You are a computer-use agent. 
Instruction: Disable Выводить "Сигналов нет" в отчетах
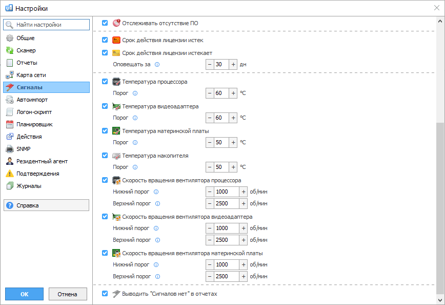point(105,294)
